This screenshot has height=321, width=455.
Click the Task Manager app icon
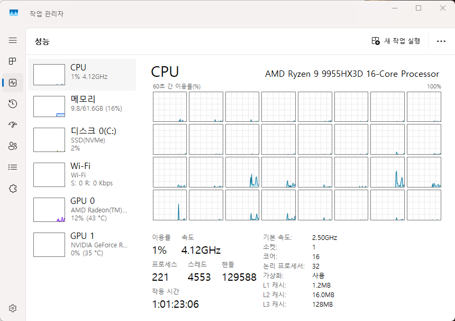point(14,13)
